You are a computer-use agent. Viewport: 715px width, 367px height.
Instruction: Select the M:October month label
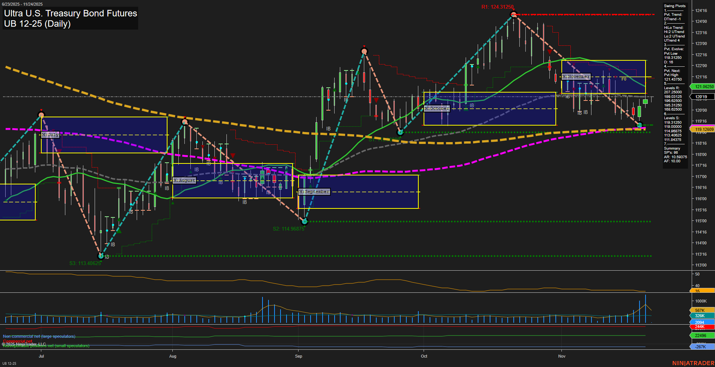(437, 108)
